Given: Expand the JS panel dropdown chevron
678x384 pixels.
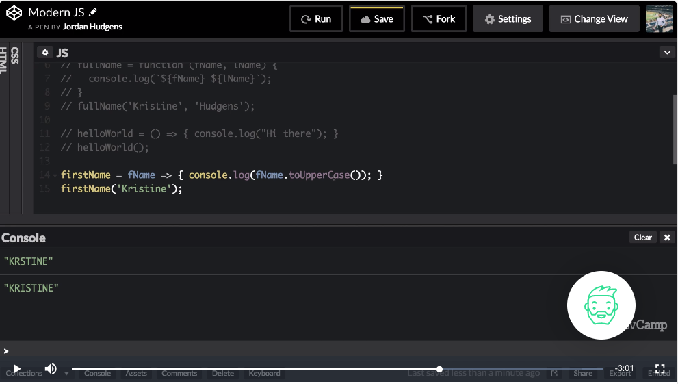Looking at the screenshot, I should pos(666,53).
